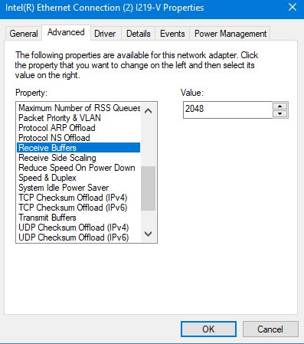Decrease Receive Buffers value with down stepper
The width and height of the screenshot is (304, 344).
(280, 113)
